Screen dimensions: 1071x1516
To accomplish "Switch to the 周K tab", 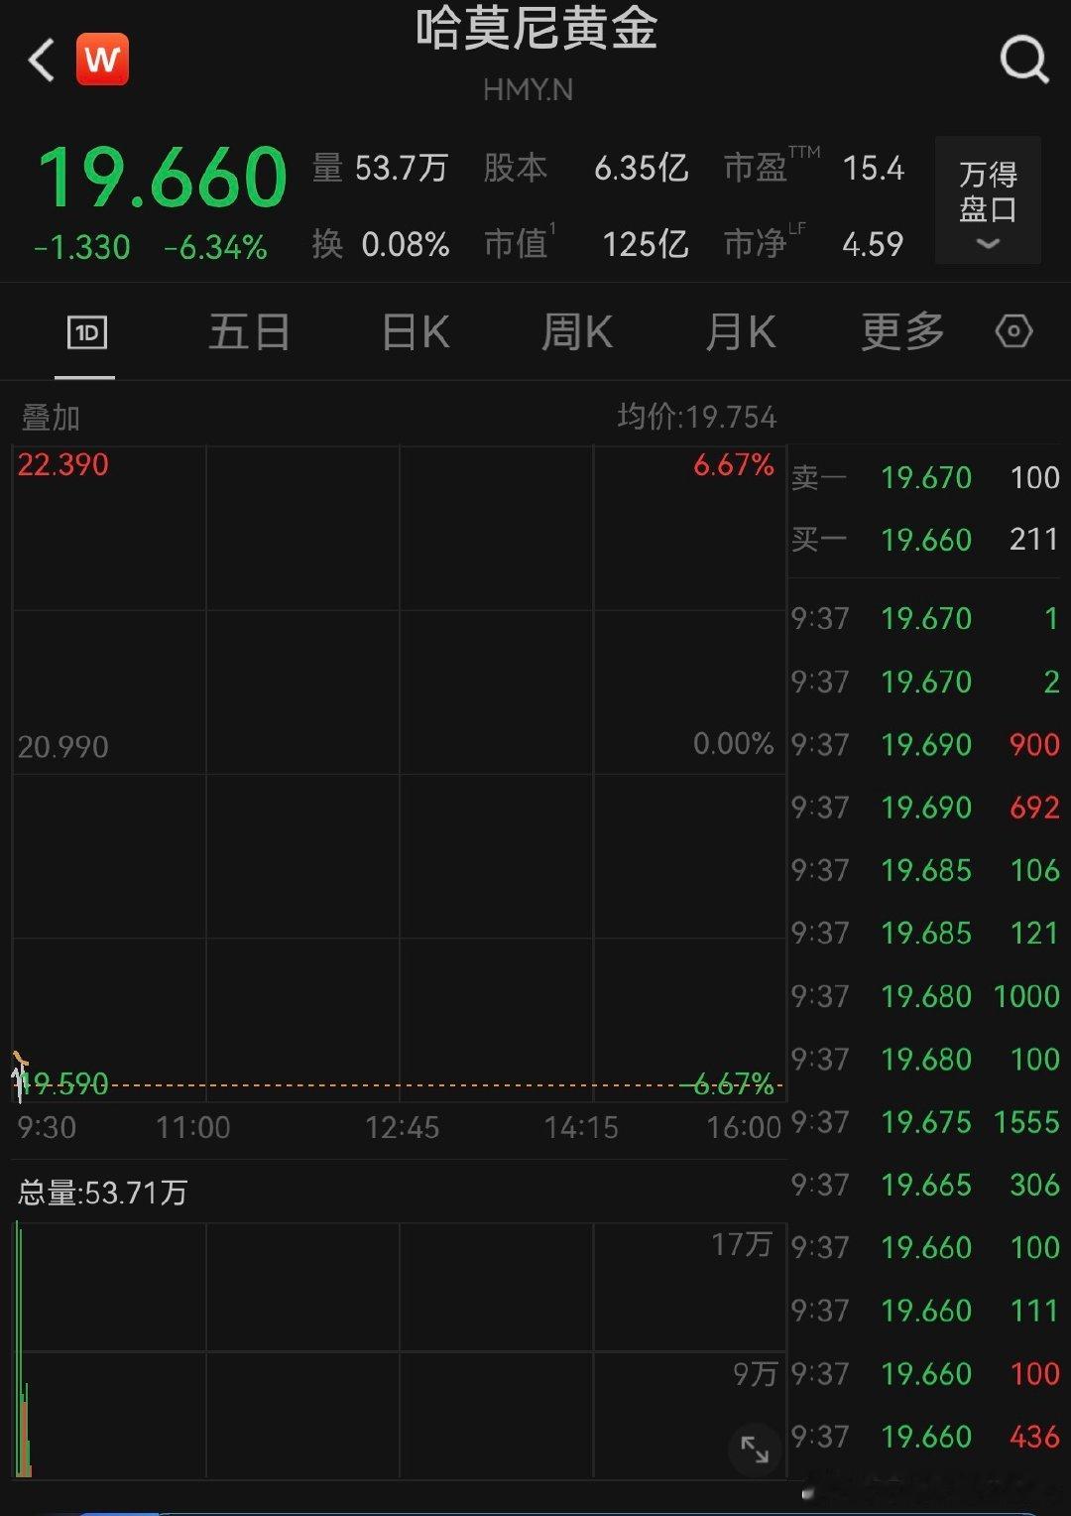I will [577, 332].
